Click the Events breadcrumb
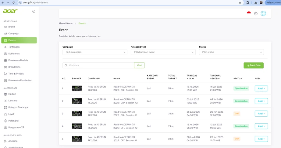The width and height of the screenshot is (281, 148). point(82,23)
